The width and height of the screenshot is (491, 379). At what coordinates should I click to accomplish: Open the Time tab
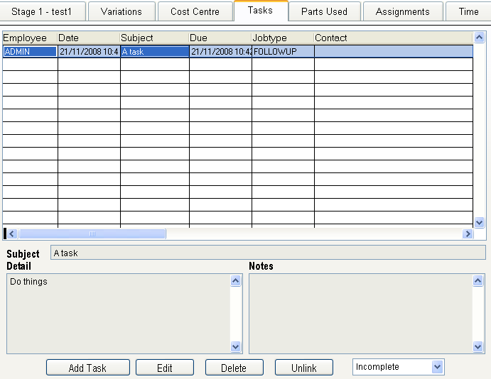468,11
